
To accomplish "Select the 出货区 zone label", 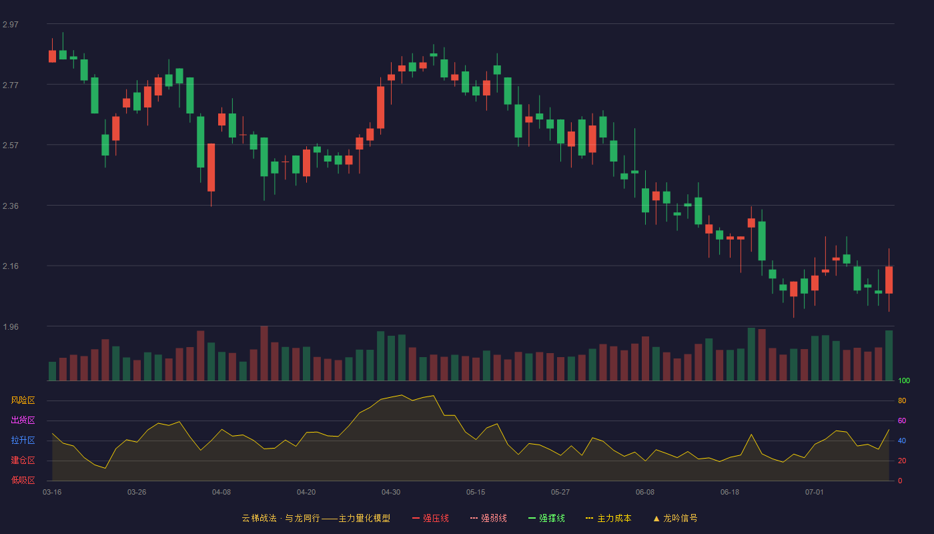I will (x=23, y=421).
